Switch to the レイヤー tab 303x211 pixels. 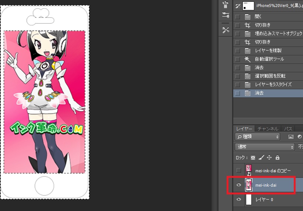point(244,129)
